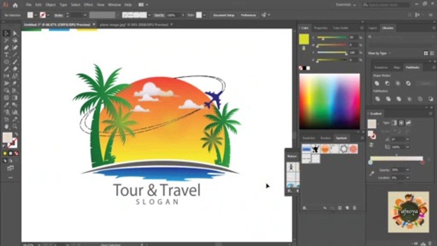The height and width of the screenshot is (246, 437).
Task: Click the Cyan slider in Color panel
Action: (332, 38)
